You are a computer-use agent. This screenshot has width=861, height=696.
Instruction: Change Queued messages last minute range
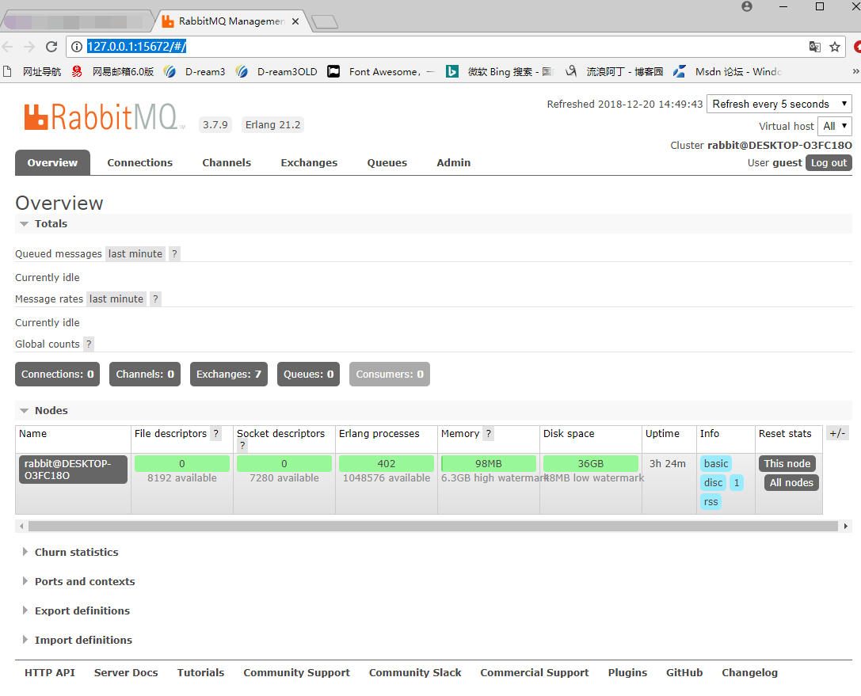pyautogui.click(x=135, y=253)
